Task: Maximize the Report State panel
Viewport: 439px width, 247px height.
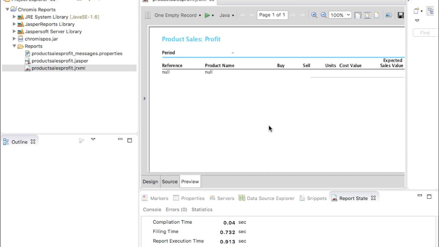Action: [x=429, y=197]
